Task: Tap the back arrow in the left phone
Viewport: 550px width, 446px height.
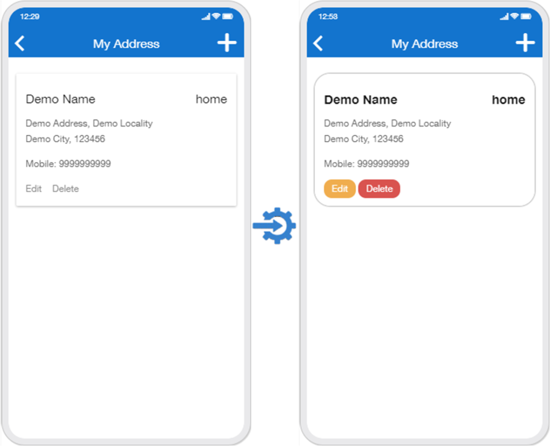Action: click(20, 44)
